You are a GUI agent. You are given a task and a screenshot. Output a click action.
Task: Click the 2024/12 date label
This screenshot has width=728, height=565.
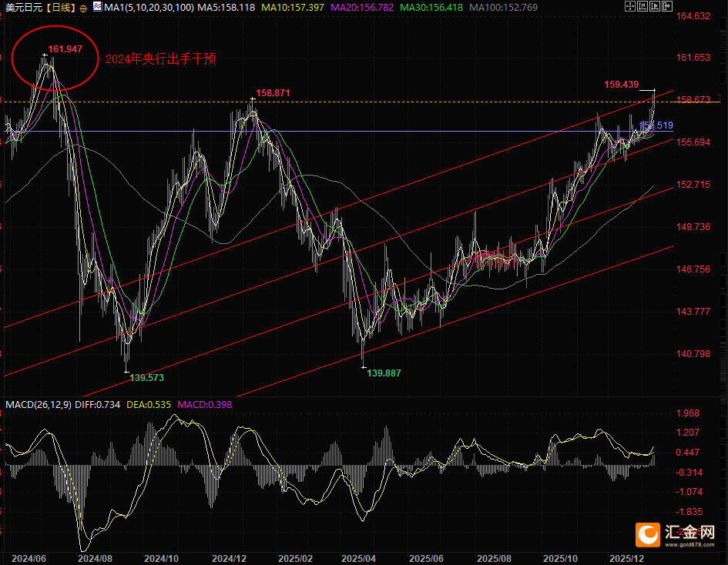(x=229, y=558)
